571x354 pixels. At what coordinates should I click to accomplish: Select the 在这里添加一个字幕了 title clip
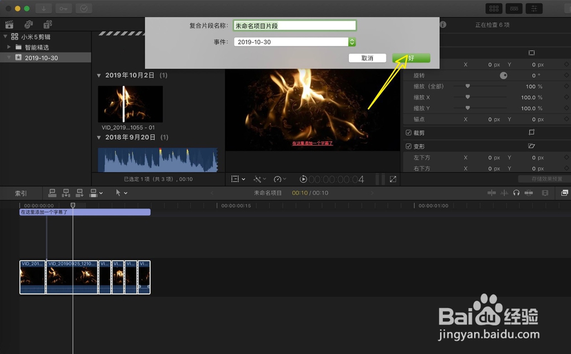[85, 212]
